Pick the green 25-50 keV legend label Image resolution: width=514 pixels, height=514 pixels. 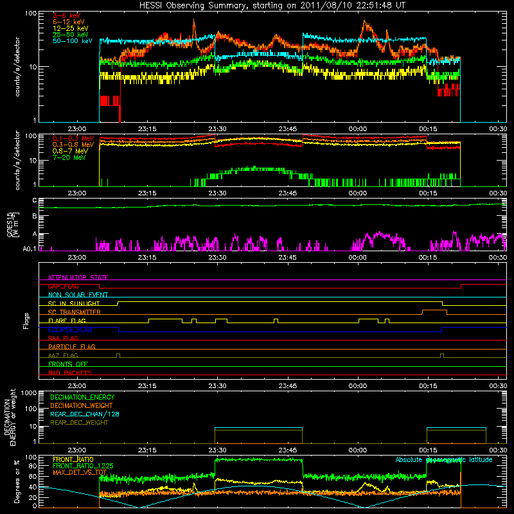pos(71,35)
